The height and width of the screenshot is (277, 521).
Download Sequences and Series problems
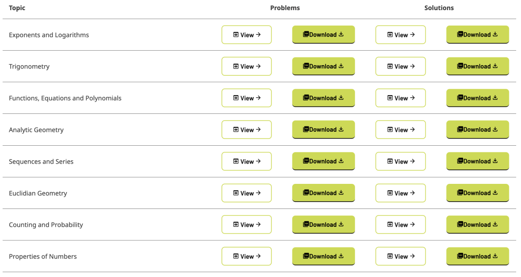[x=323, y=161]
